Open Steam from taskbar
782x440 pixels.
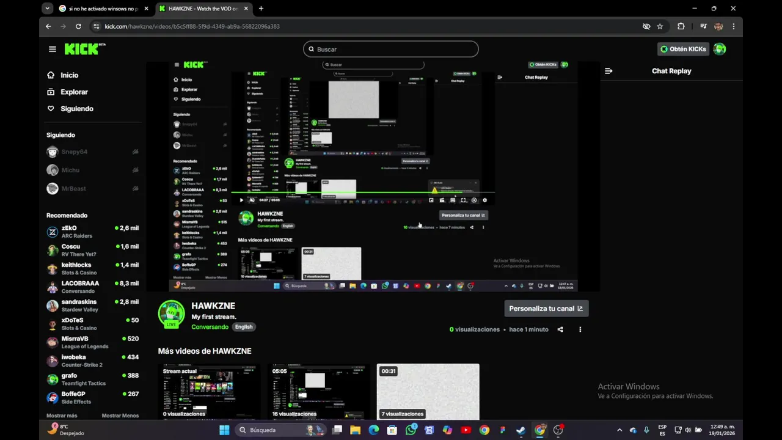(x=521, y=430)
